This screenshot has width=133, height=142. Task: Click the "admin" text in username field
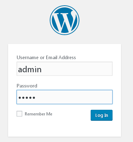pos(30,69)
